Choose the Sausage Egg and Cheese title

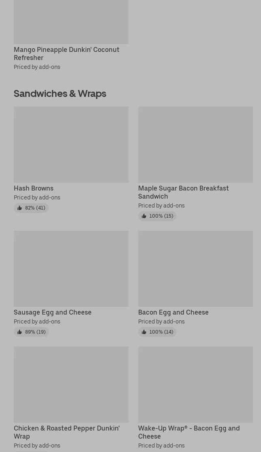tap(53, 312)
